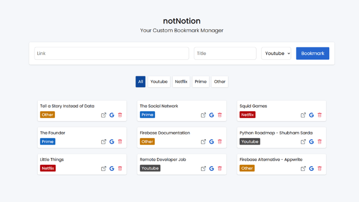Click 'Your Custom Bookmark Manager' subtitle
The width and height of the screenshot is (359, 202).
tap(182, 31)
